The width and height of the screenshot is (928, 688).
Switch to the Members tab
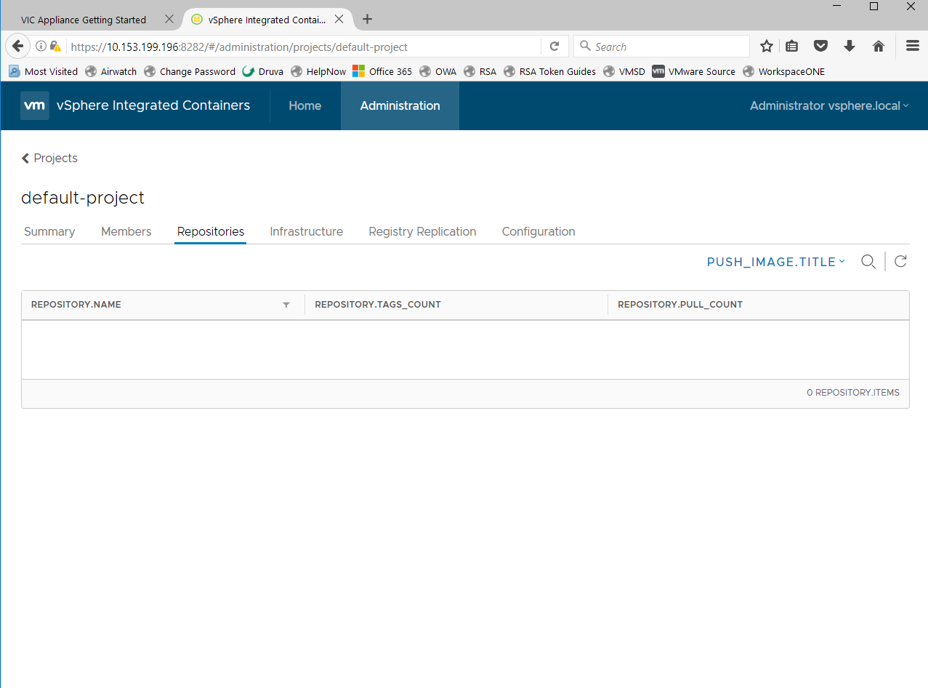point(126,231)
